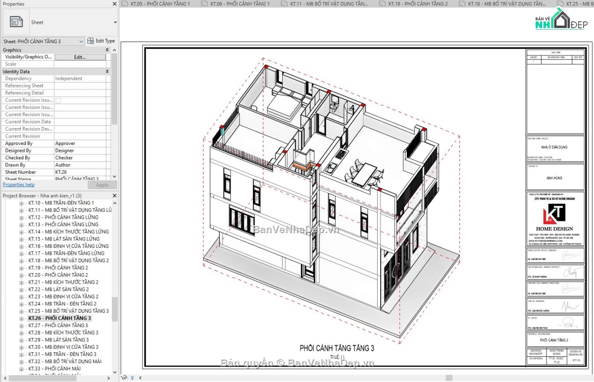
Task: Expand the KT.14 sheet node
Action: 21,232
